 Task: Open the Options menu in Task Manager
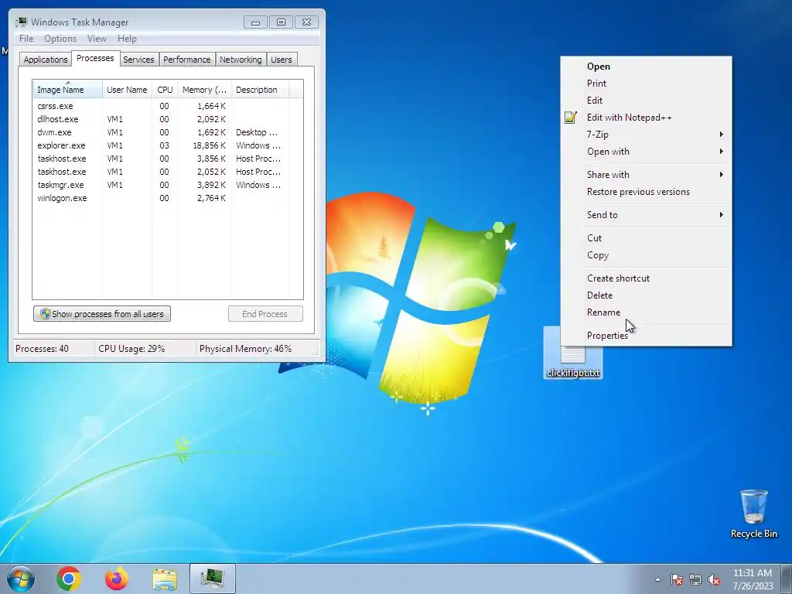point(60,39)
